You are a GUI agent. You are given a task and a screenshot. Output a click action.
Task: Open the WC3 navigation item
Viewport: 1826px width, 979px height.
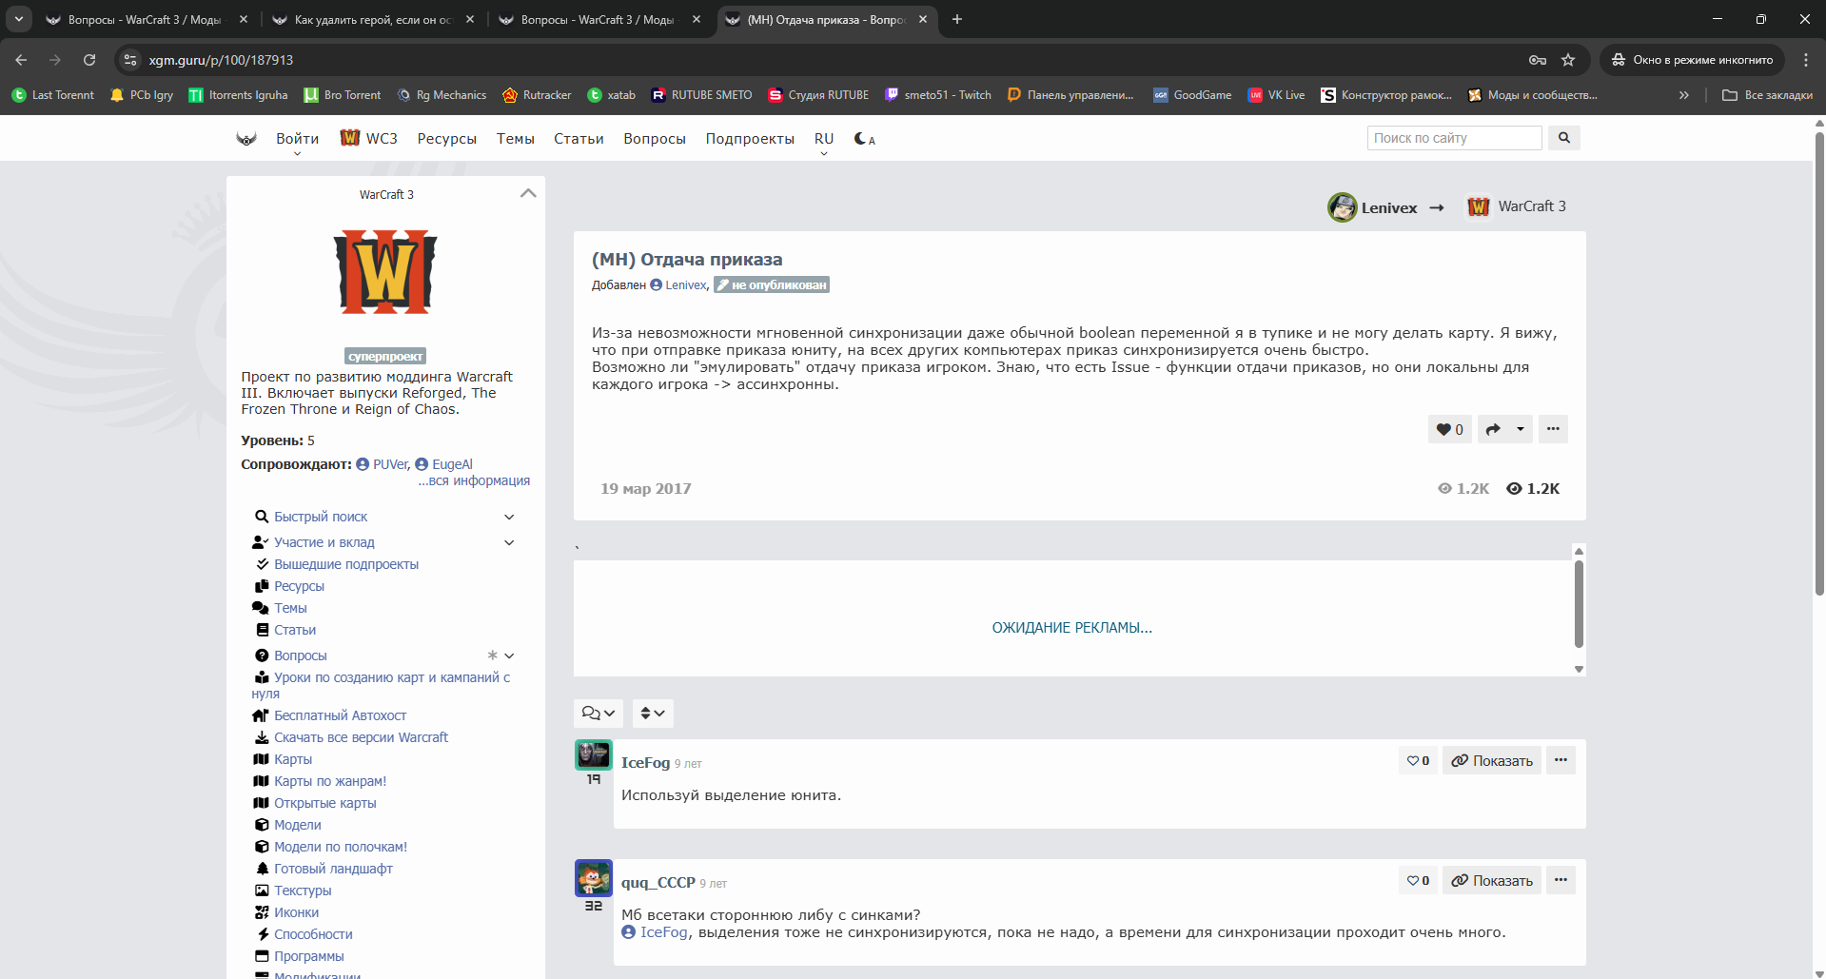tap(369, 139)
